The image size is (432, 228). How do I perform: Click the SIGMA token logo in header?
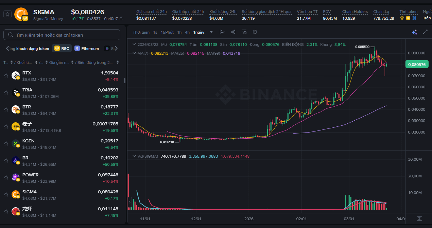pos(21,14)
